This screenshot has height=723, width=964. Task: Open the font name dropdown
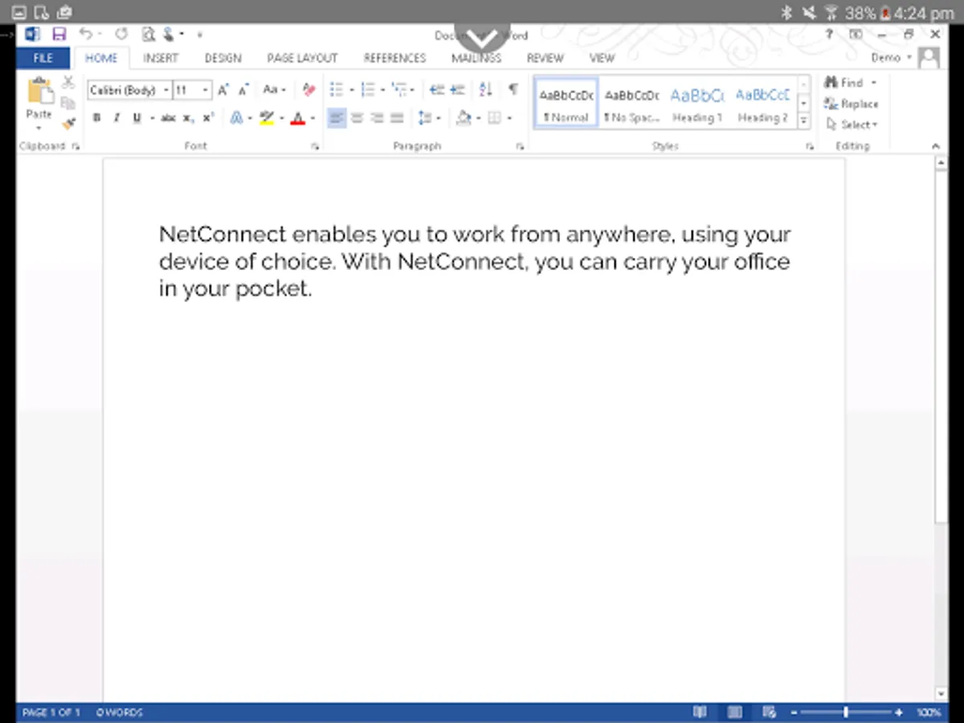tap(166, 91)
